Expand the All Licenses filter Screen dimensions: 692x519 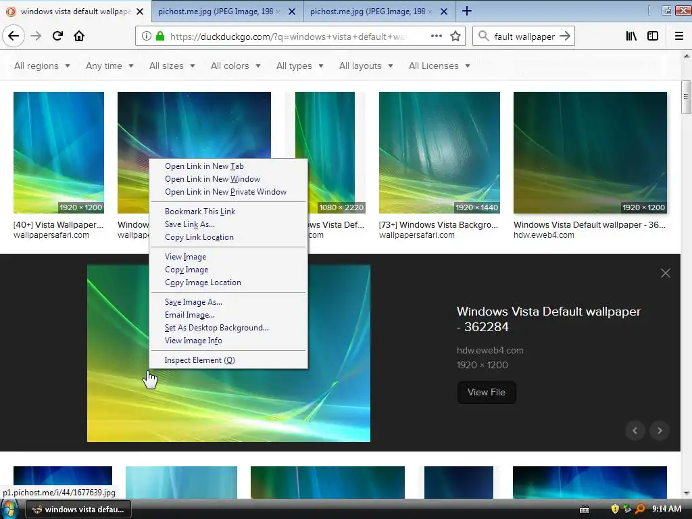pos(439,66)
